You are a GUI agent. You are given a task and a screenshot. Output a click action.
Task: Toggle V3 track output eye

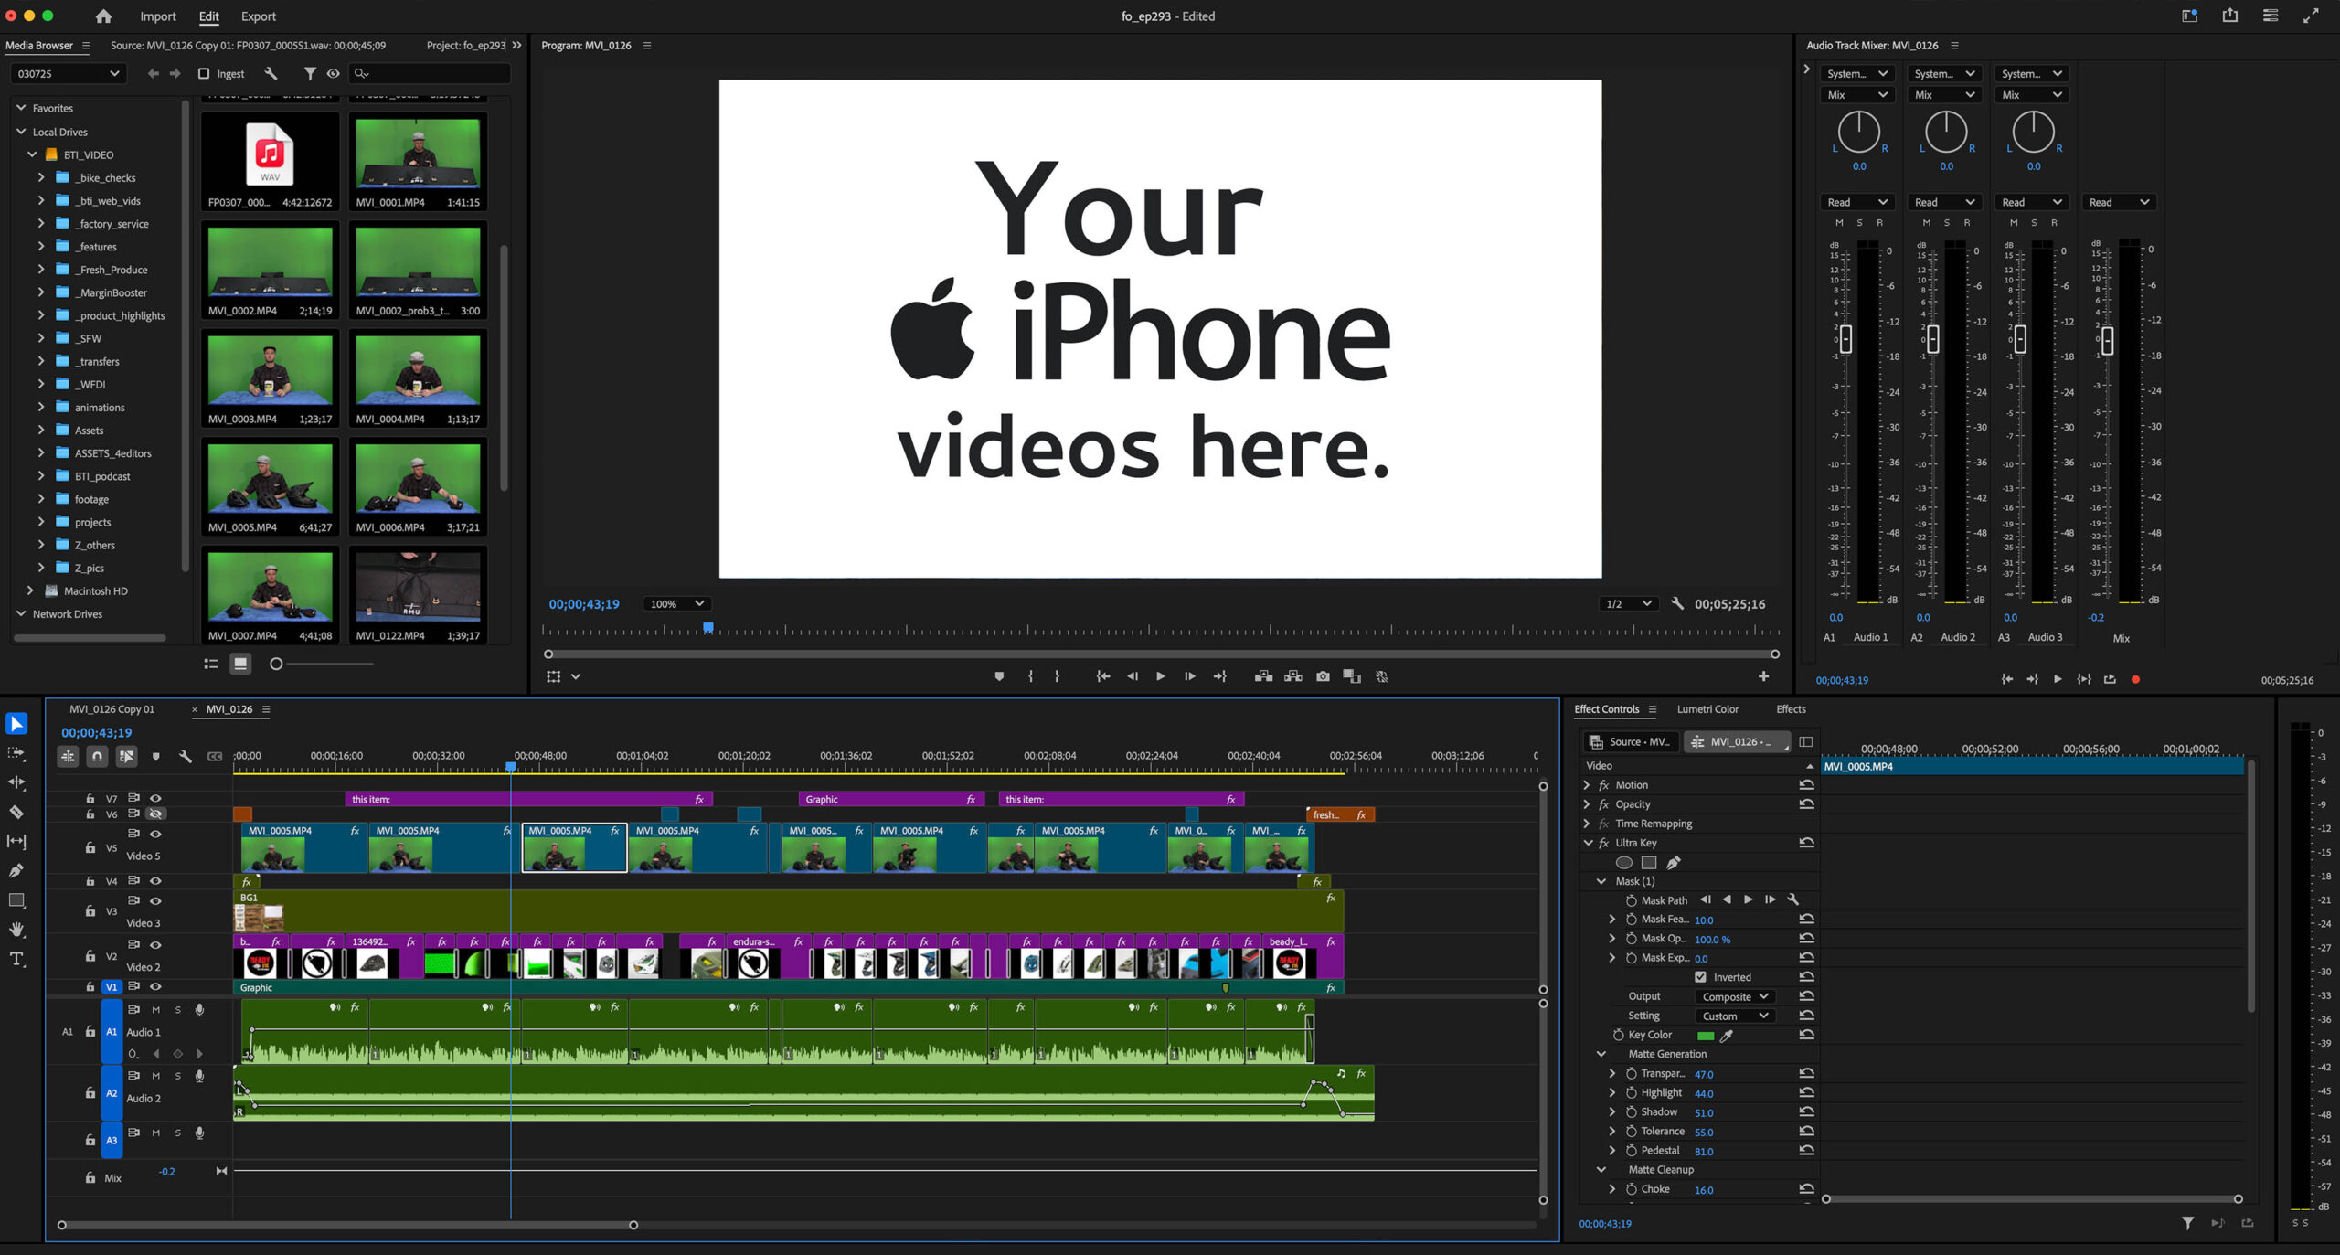point(155,900)
